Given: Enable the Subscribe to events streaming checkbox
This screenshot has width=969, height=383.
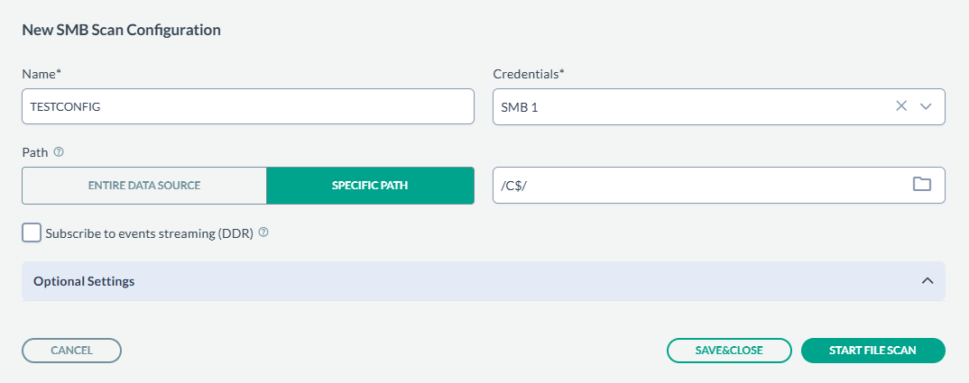Looking at the screenshot, I should pyautogui.click(x=32, y=233).
